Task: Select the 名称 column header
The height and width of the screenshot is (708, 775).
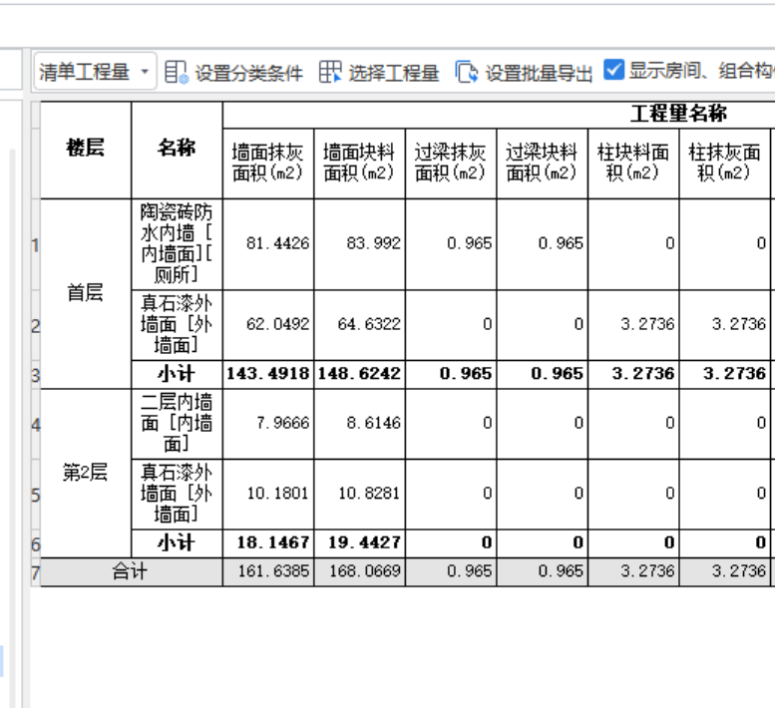Action: (x=177, y=151)
